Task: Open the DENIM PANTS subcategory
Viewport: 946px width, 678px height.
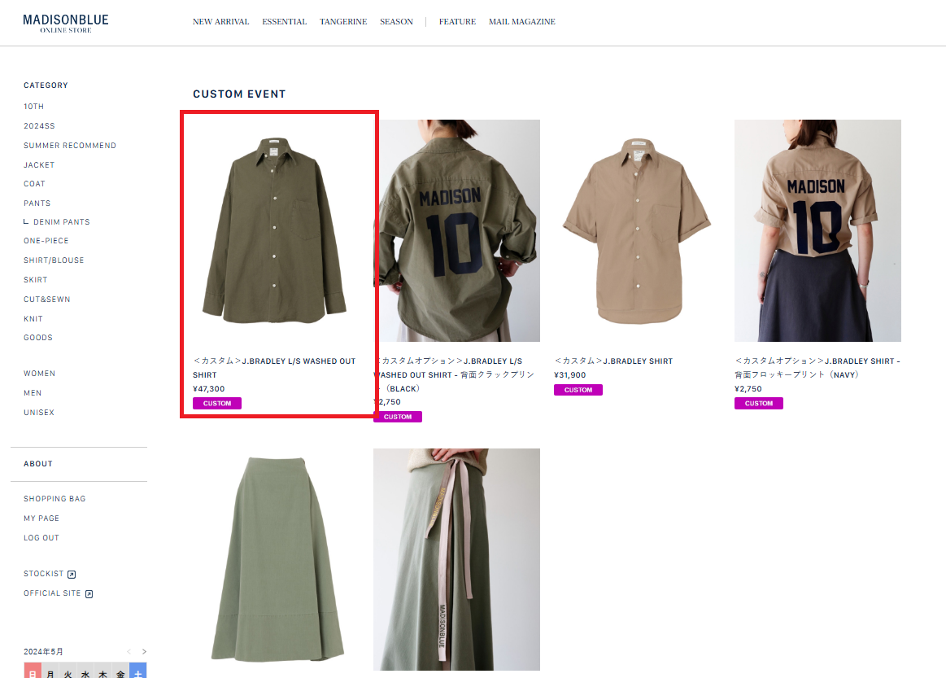Action: tap(62, 221)
